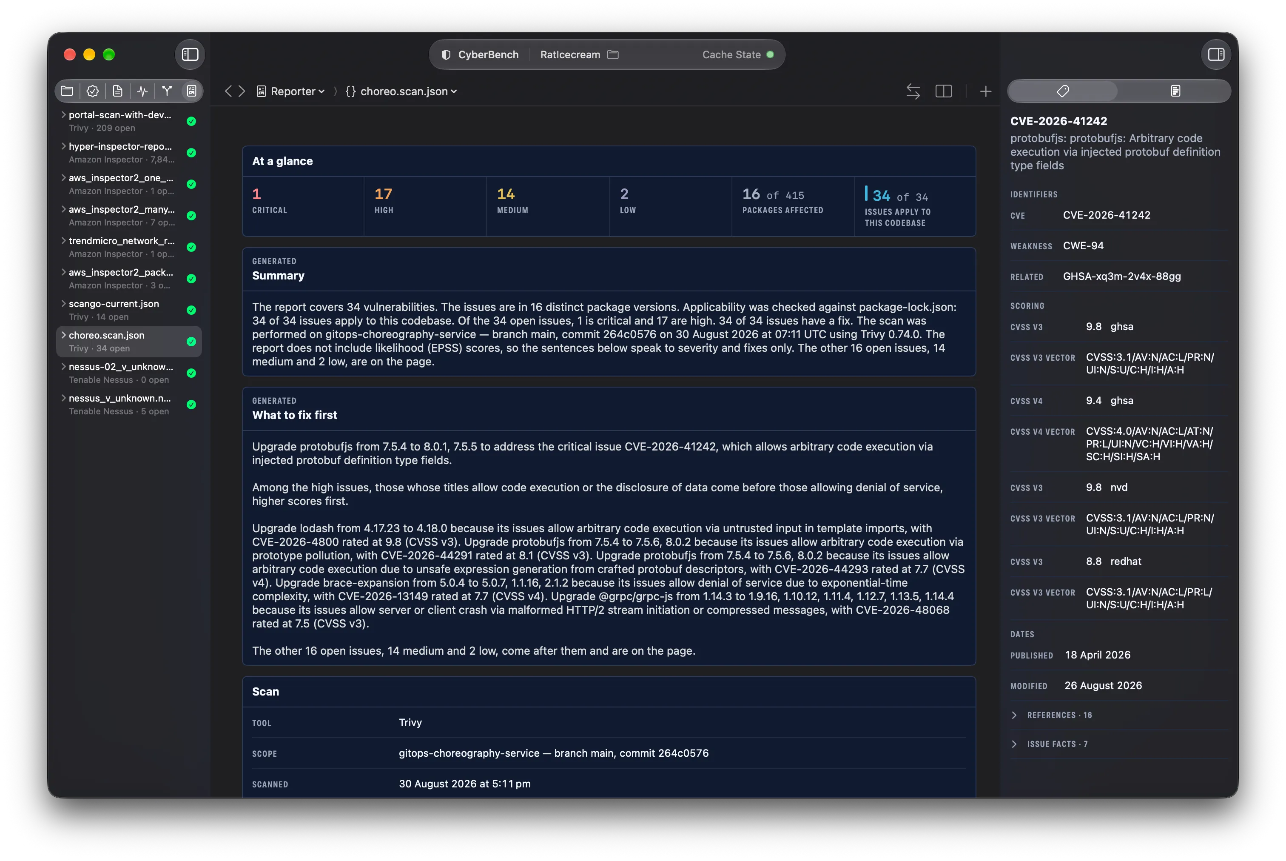Viewport: 1286px width, 861px height.
Task: Expand the hyper-inspector-repo row chevron
Action: (64, 146)
